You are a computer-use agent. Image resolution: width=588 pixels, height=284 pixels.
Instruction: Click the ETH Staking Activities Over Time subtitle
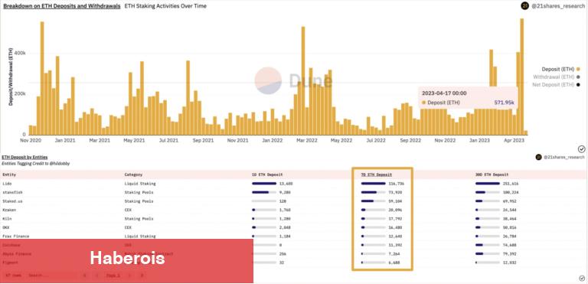165,6
